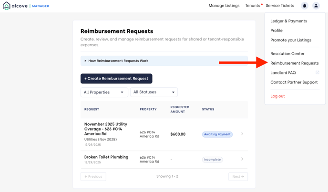Open the notifications bell icon

[x=305, y=6]
